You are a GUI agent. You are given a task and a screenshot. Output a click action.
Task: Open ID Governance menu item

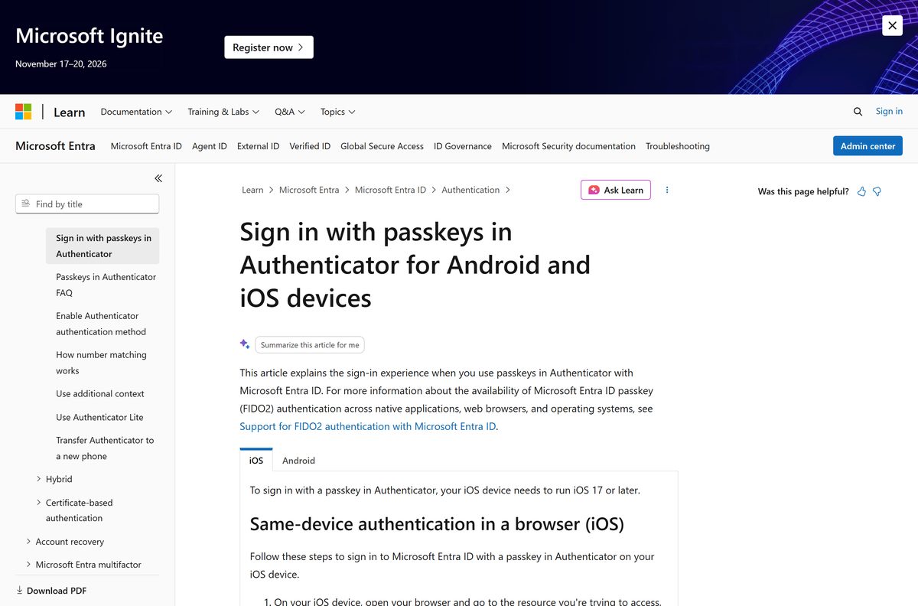tap(463, 146)
